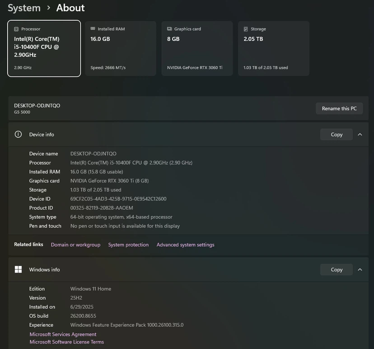Image resolution: width=374 pixels, height=349 pixels.
Task: Click the Graphics card icon
Action: click(169, 29)
